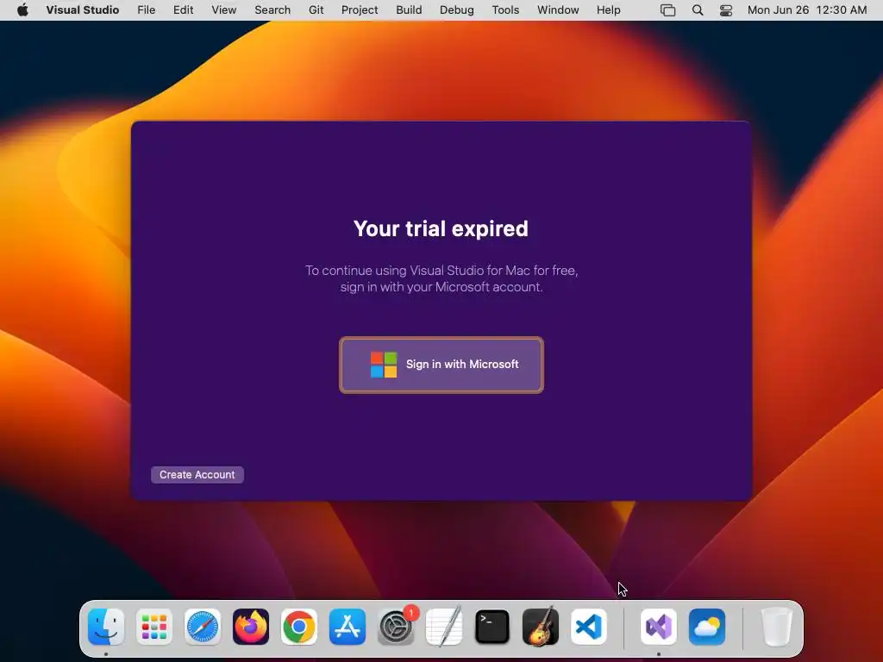Open the Build menu
This screenshot has height=662, width=883.
click(x=409, y=10)
